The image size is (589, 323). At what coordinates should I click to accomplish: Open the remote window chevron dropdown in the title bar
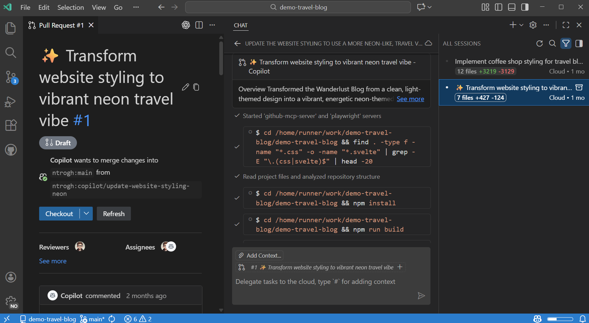point(429,7)
